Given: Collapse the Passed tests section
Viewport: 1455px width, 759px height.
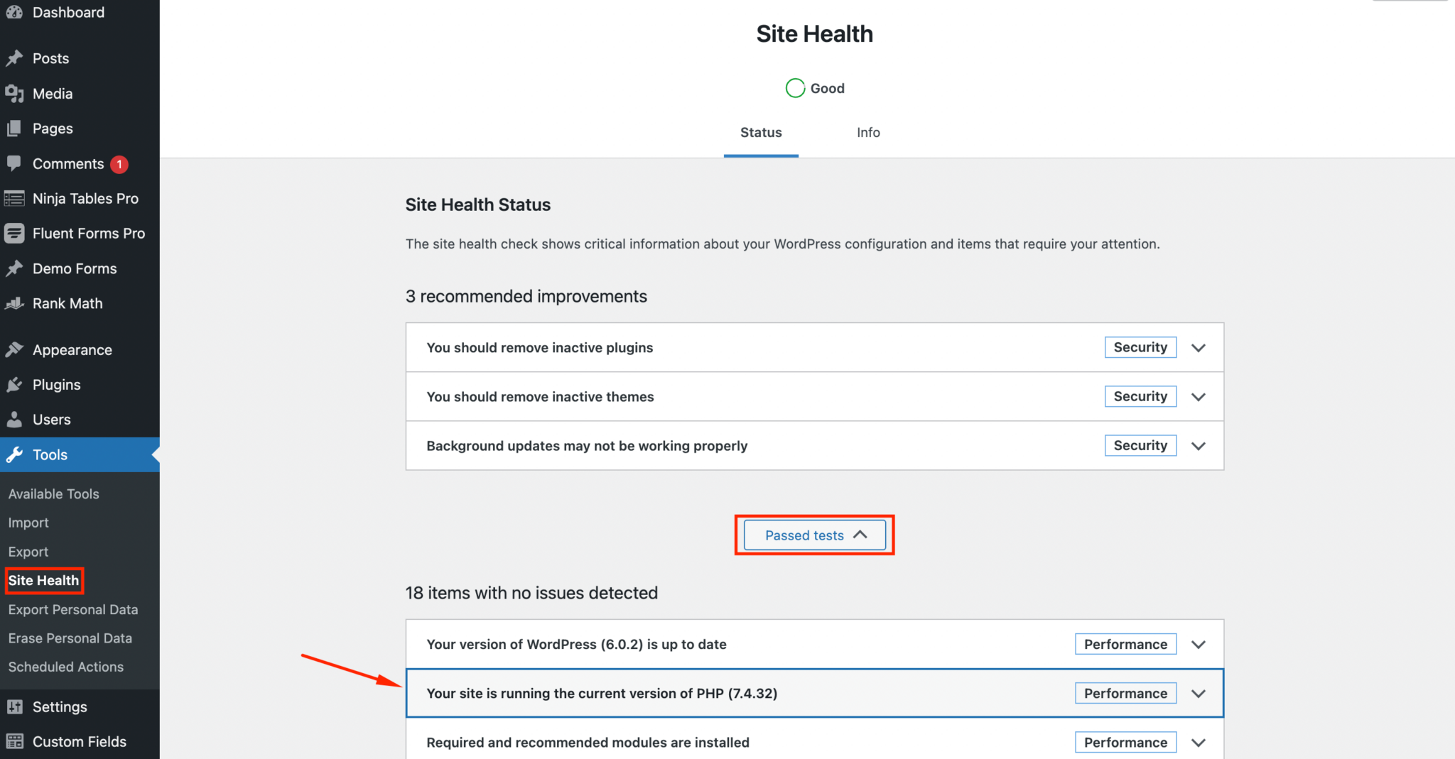Looking at the screenshot, I should [x=814, y=535].
